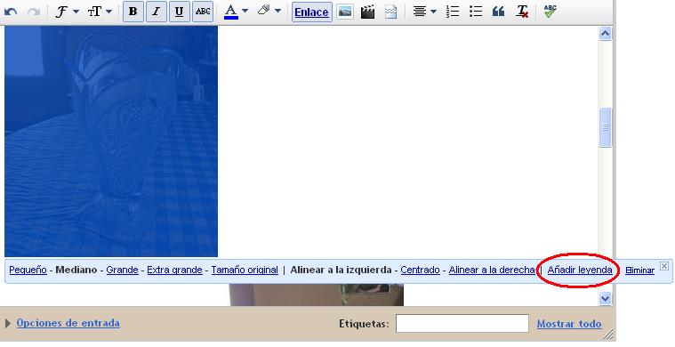Click the Enlace link button
675x347 pixels.
311,12
